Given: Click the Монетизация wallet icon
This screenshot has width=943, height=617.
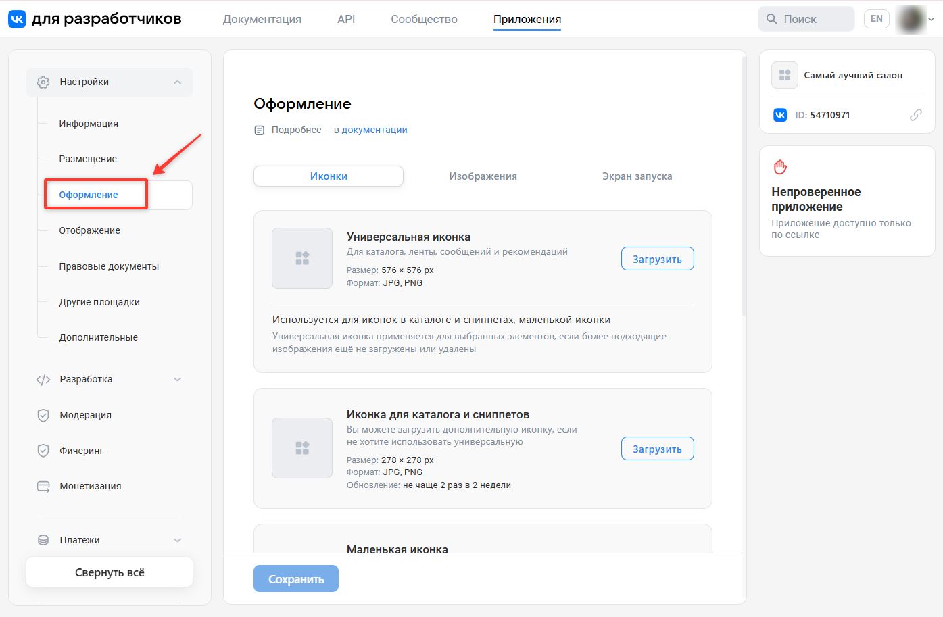Looking at the screenshot, I should [x=43, y=487].
